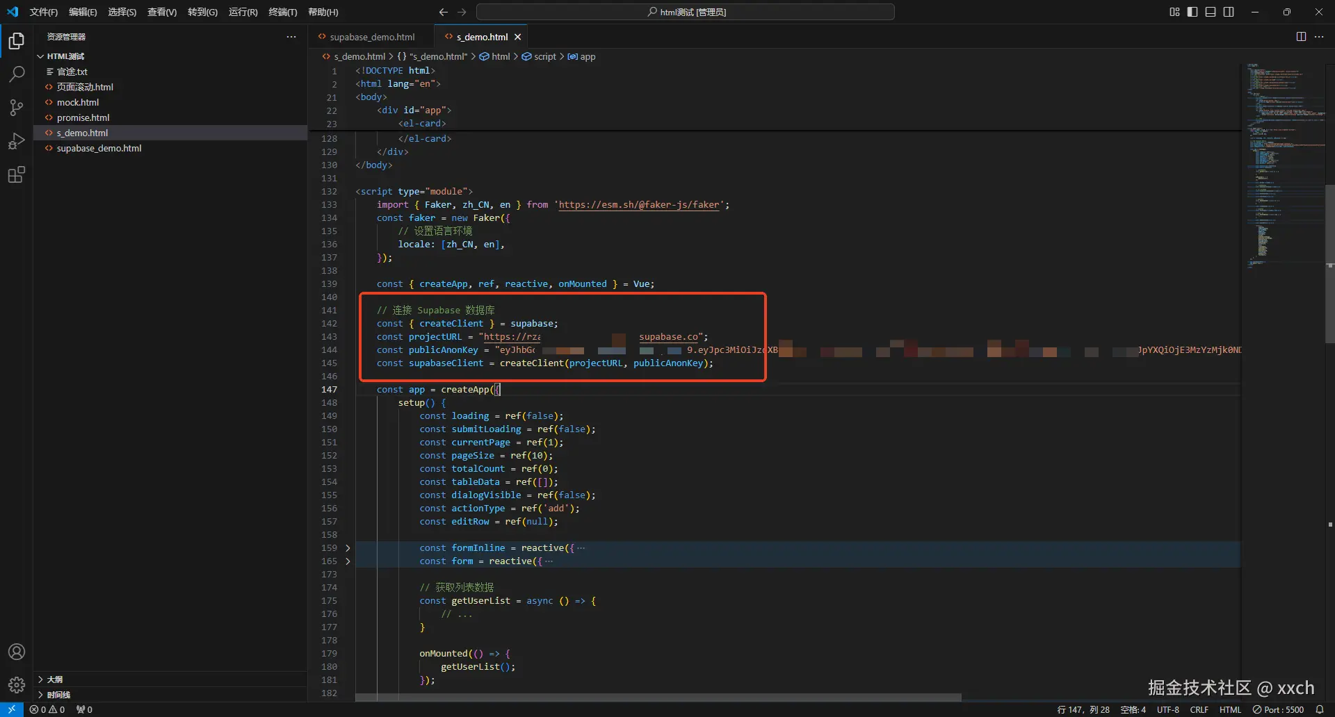
Task: Expand the folded formInline code block
Action: pos(348,548)
